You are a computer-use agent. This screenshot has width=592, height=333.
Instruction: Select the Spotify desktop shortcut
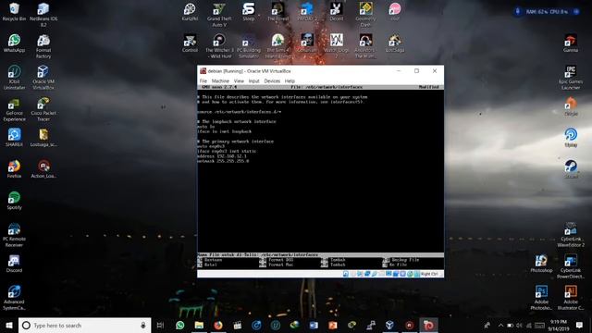[14, 200]
